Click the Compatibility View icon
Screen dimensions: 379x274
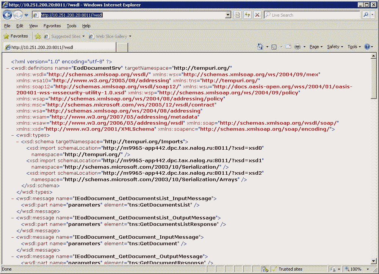click(x=238, y=15)
